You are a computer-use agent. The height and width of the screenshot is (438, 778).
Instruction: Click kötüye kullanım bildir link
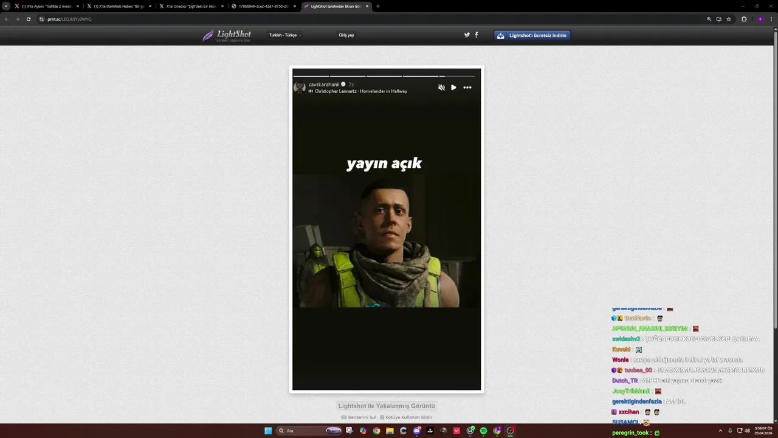406,417
